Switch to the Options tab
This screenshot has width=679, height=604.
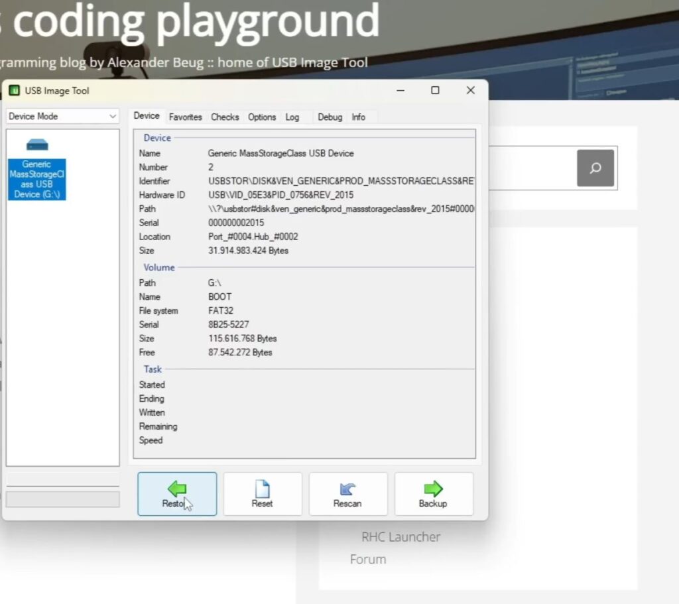point(261,117)
